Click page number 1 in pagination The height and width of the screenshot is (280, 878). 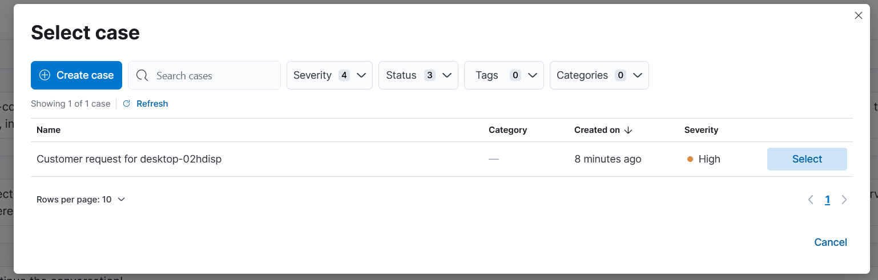tap(827, 200)
